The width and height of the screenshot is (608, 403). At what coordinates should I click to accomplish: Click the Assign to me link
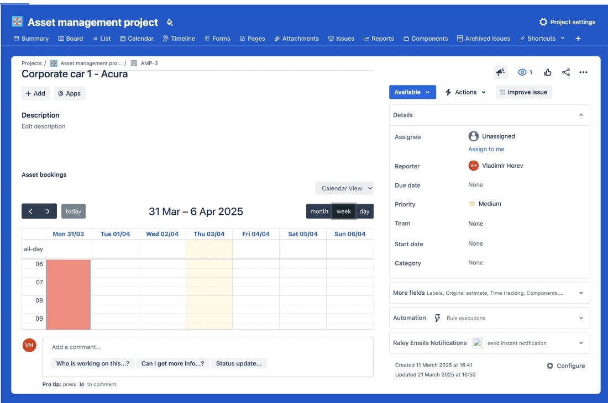[x=486, y=149]
